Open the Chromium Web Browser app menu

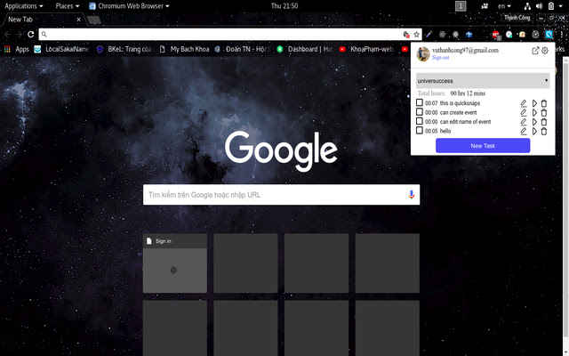pos(129,6)
